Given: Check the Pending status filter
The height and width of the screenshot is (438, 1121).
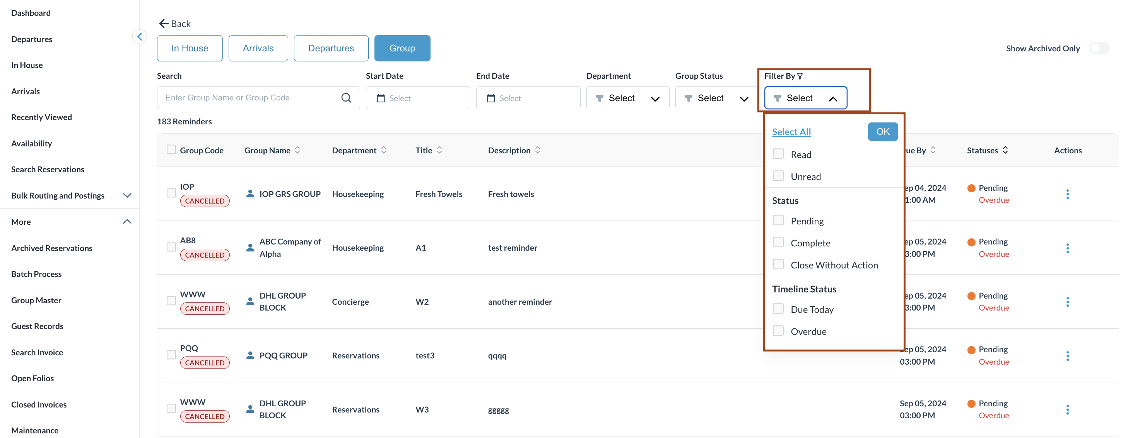Looking at the screenshot, I should tap(778, 220).
